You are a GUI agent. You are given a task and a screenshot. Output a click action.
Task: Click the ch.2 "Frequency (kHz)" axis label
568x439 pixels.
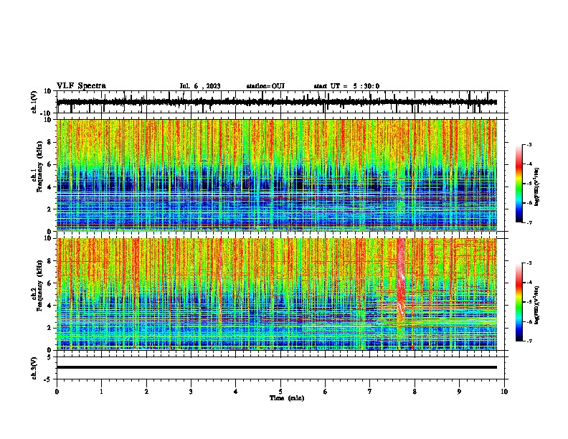(39, 285)
